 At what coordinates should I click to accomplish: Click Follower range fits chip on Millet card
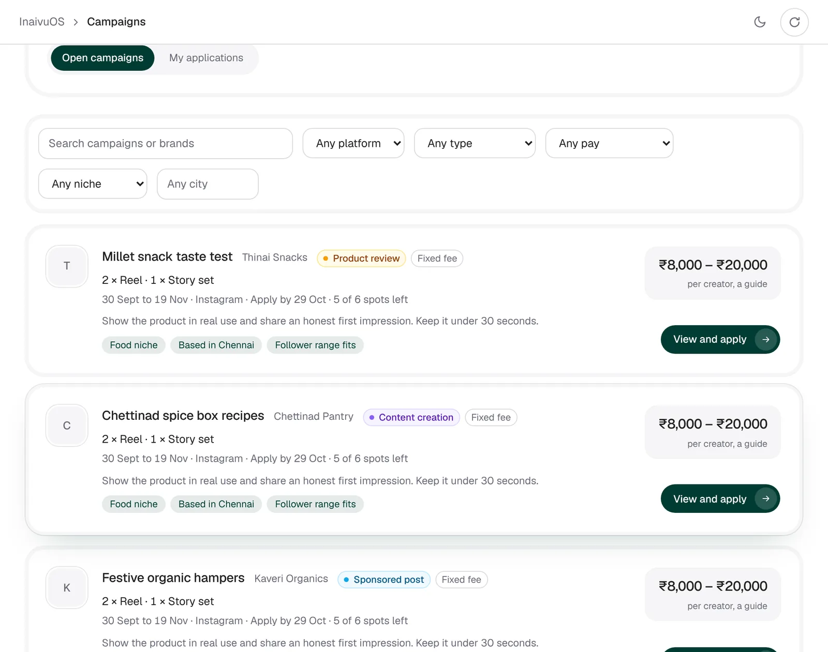[x=315, y=345]
